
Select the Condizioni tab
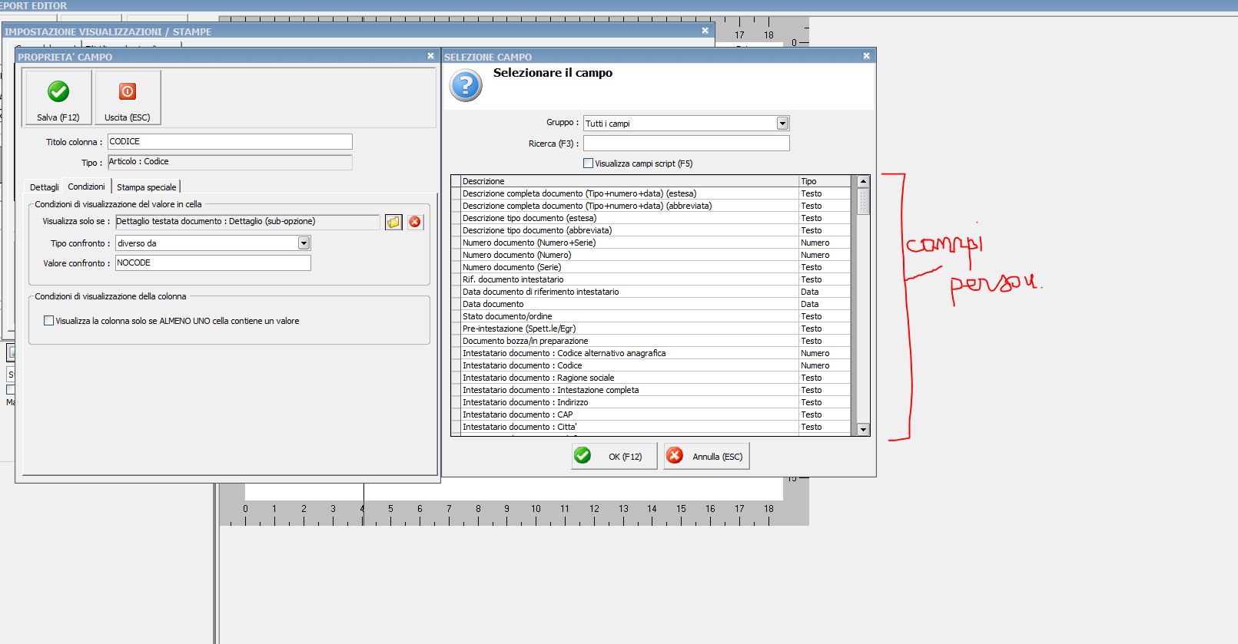click(x=86, y=187)
